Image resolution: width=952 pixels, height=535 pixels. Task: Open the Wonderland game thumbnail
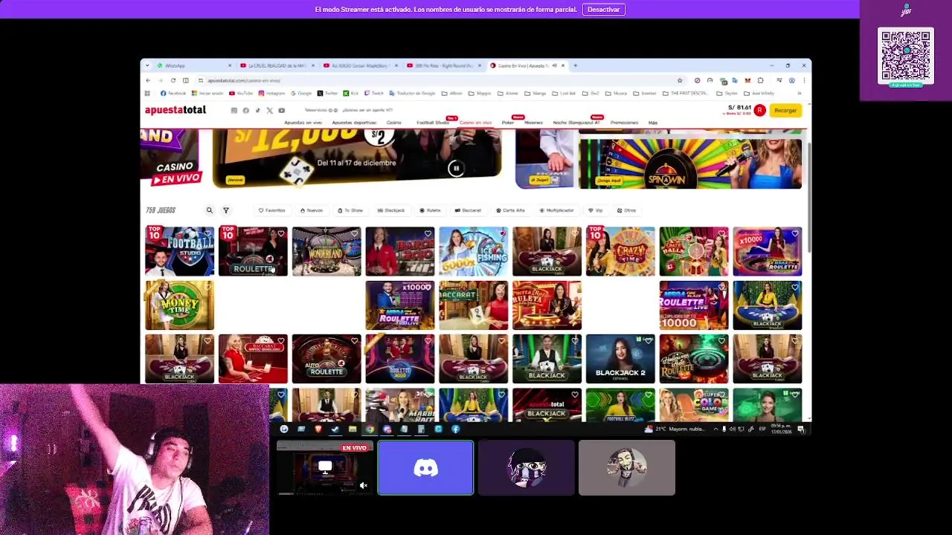coord(327,251)
